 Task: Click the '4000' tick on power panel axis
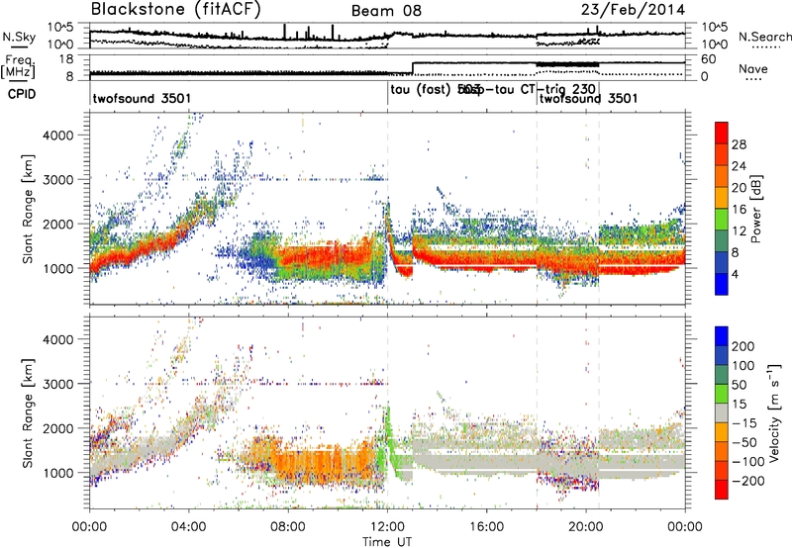[x=57, y=136]
